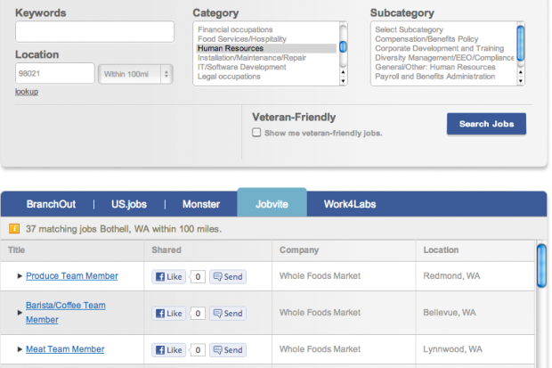Like the Barista/Coffee Team Member job

[169, 314]
